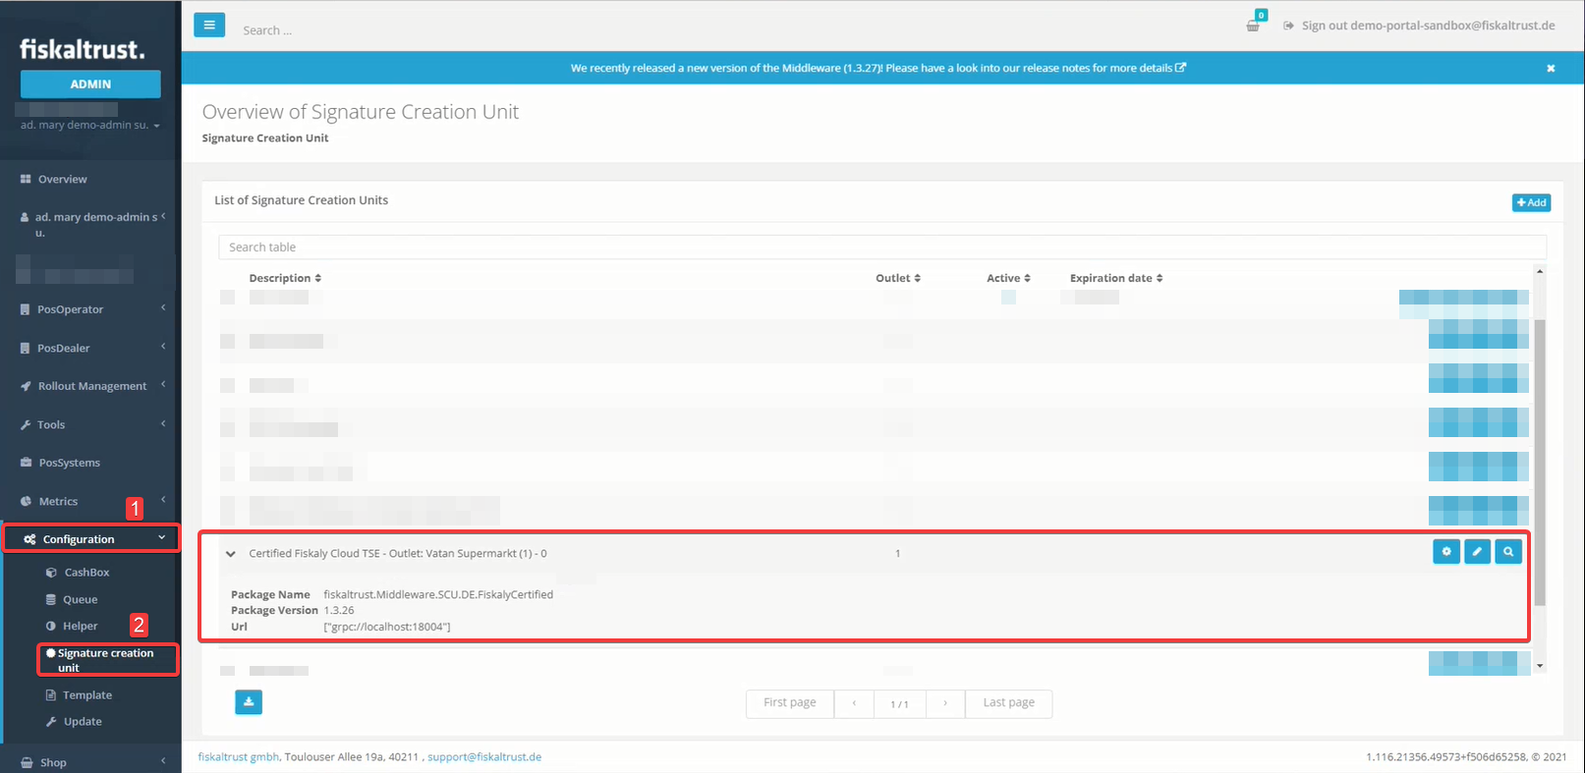This screenshot has height=773, width=1585.
Task: Click the magnifier icon for Fiskaly Cloud TSE
Action: pos(1508,552)
